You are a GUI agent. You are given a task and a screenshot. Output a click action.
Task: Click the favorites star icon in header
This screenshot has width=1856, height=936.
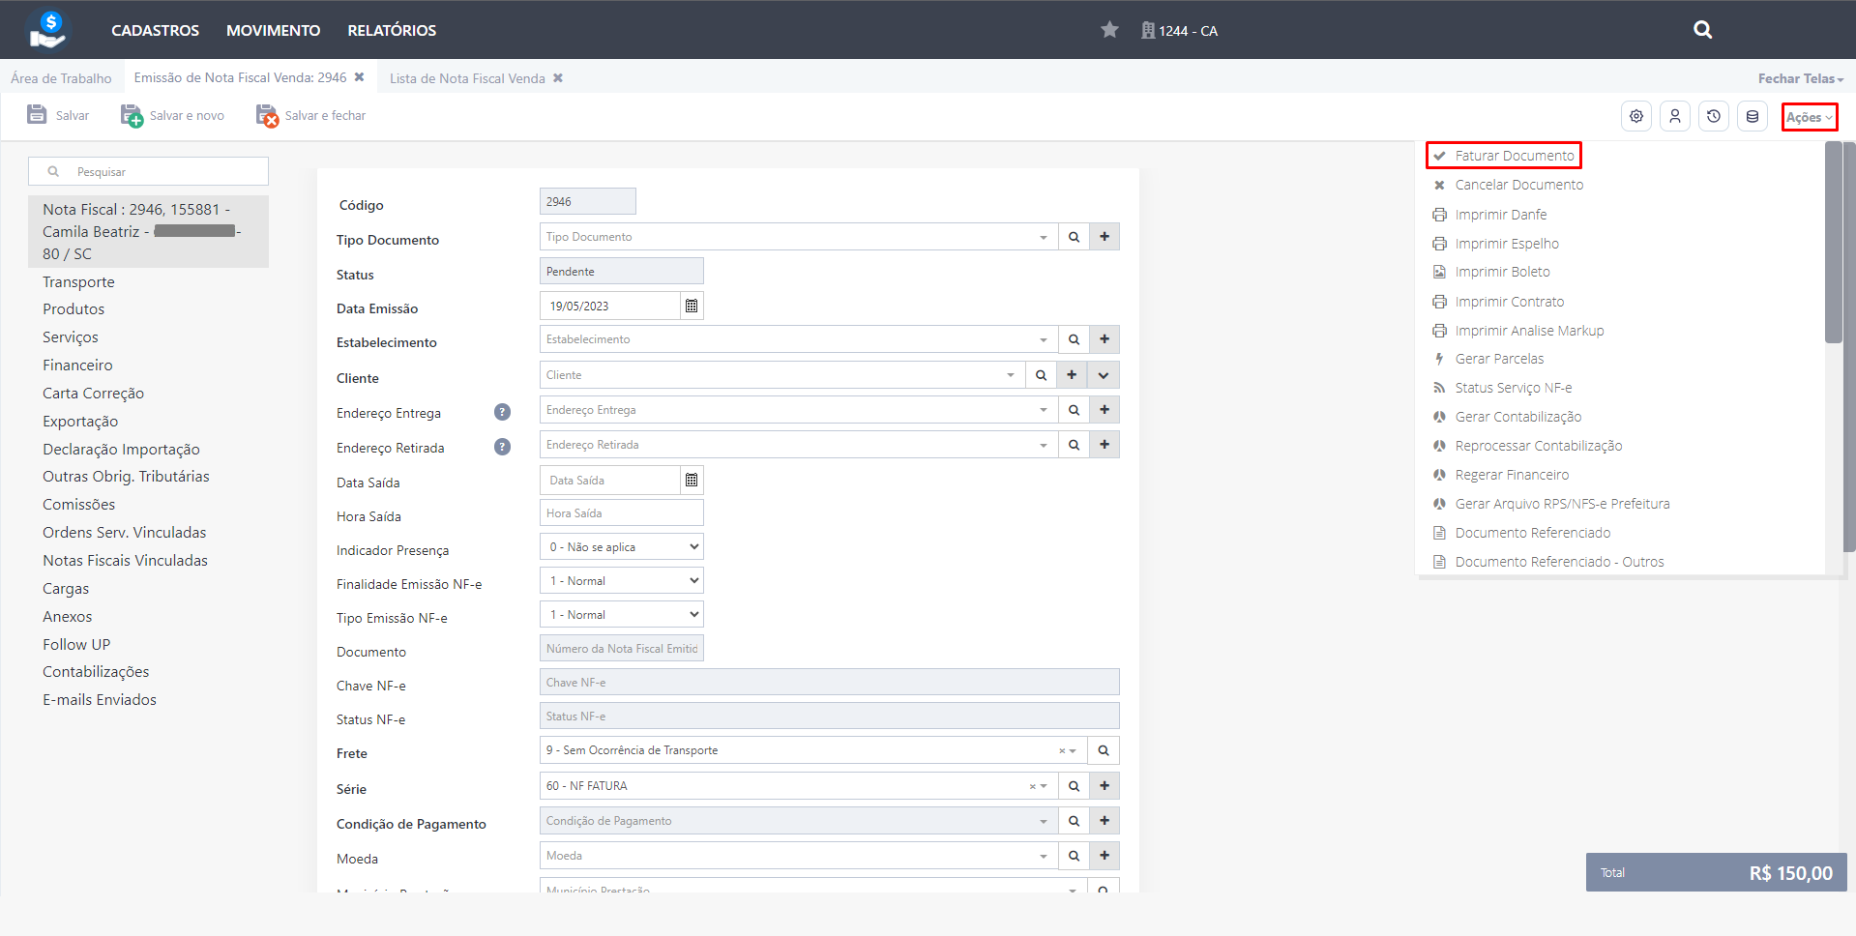point(1109,30)
